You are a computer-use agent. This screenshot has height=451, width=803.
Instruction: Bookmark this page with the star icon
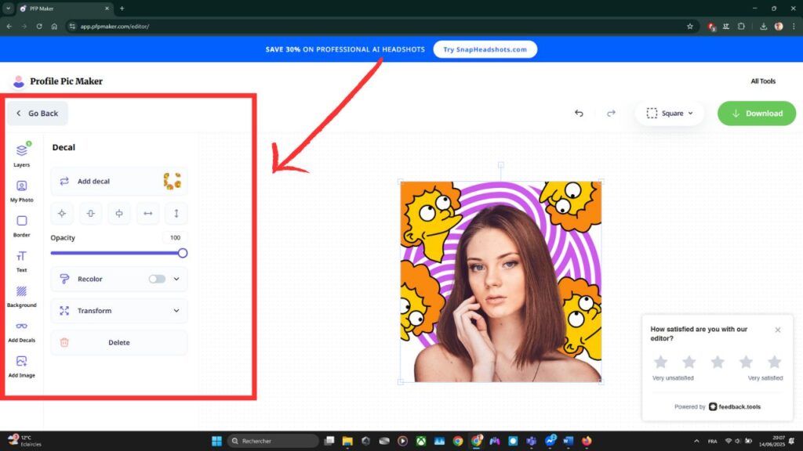(x=690, y=26)
